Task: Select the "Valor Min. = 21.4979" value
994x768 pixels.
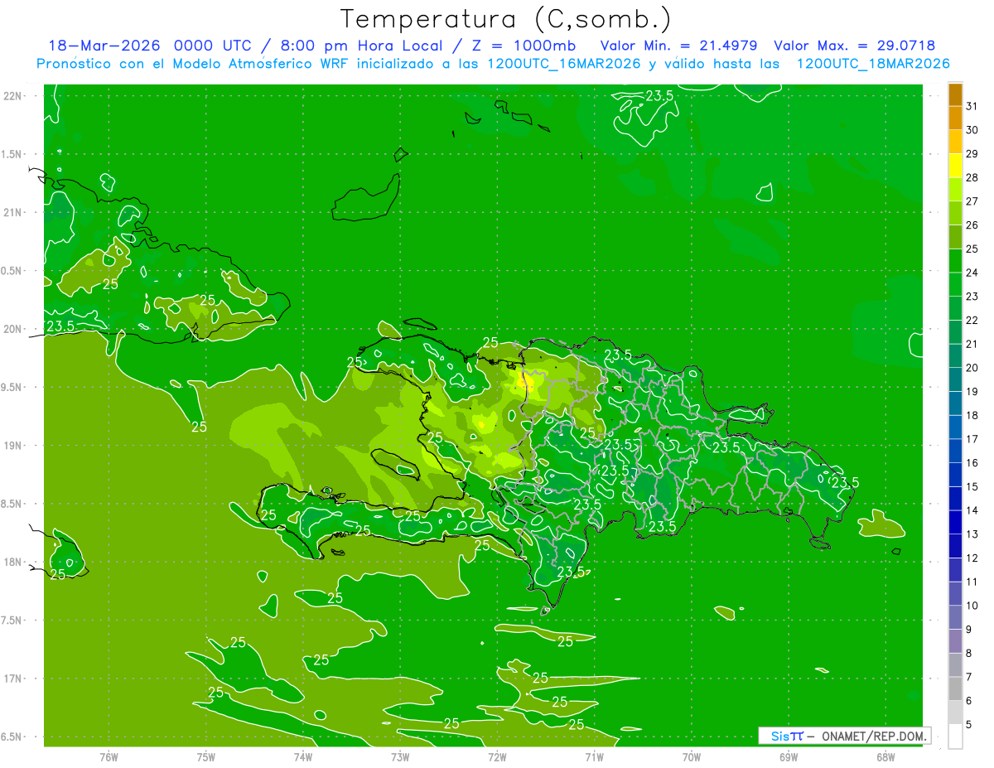Action: [678, 46]
